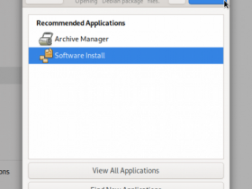Select the Software Install row
Image resolution: width=252 pixels, height=189 pixels.
click(126, 56)
